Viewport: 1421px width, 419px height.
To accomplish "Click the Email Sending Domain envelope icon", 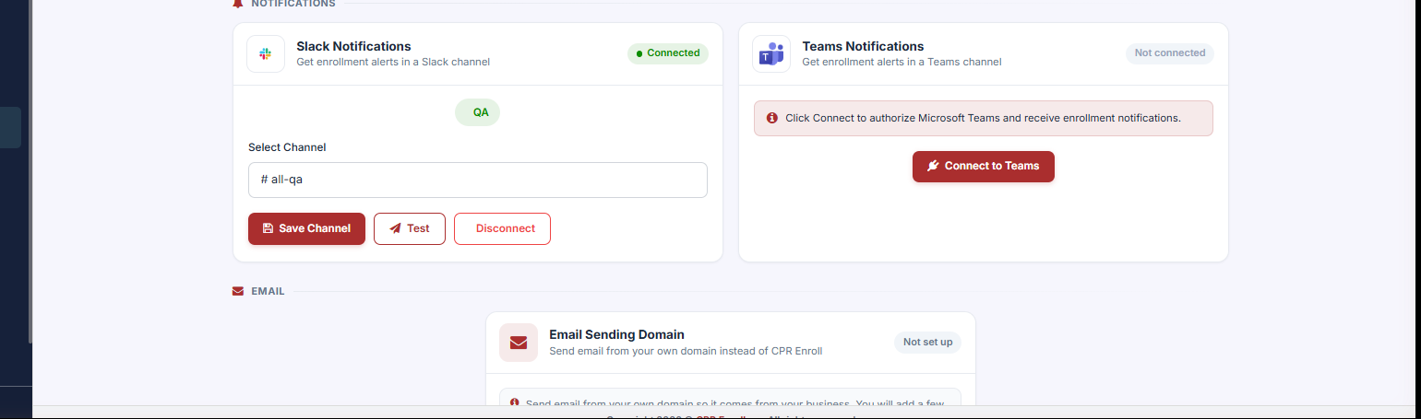I will pos(519,343).
